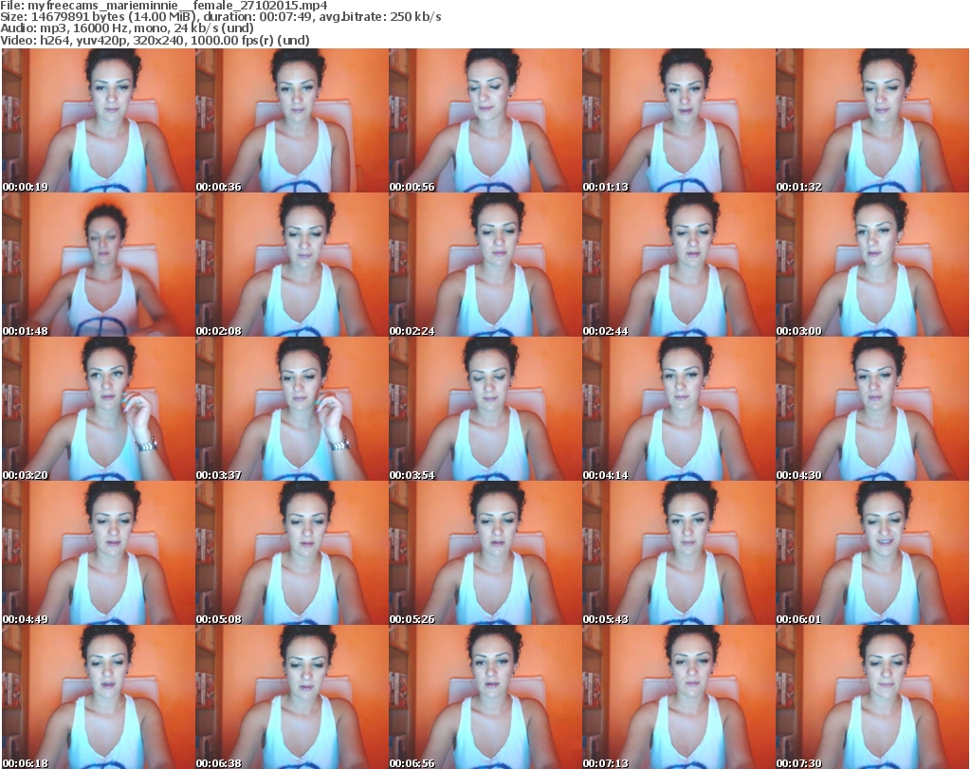Pick the frame stamped 00:05:26
This screenshot has height=769, width=971.
pyautogui.click(x=485, y=553)
